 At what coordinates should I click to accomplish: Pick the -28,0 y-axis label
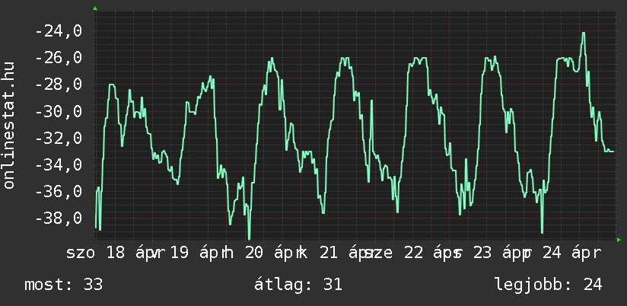(59, 84)
